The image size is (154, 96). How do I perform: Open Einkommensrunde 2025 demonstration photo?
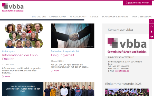click(127, 92)
